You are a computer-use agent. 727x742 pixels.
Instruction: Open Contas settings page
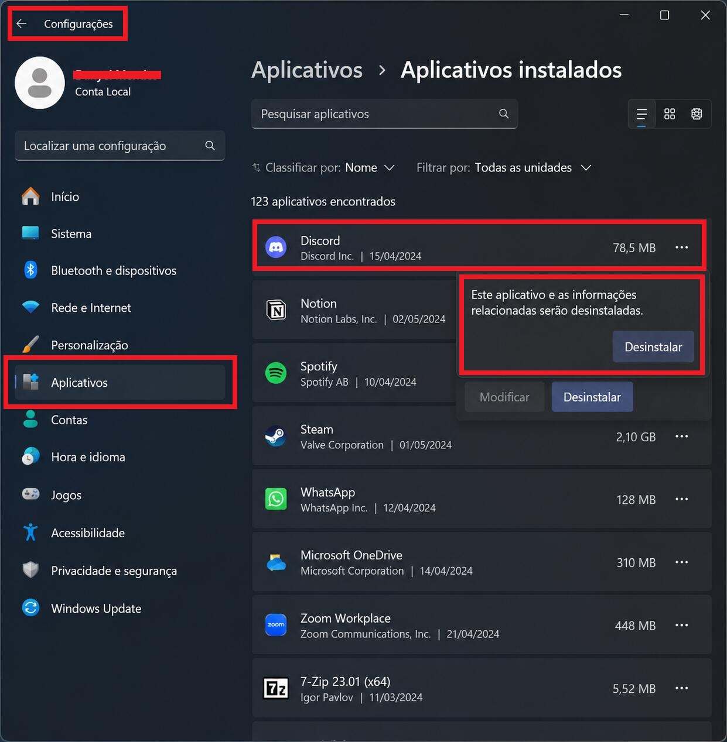(120, 420)
